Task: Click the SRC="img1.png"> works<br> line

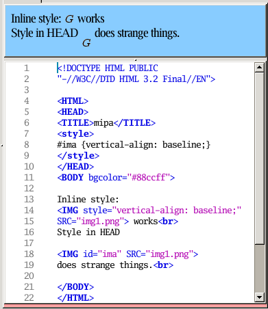Action: [117, 221]
